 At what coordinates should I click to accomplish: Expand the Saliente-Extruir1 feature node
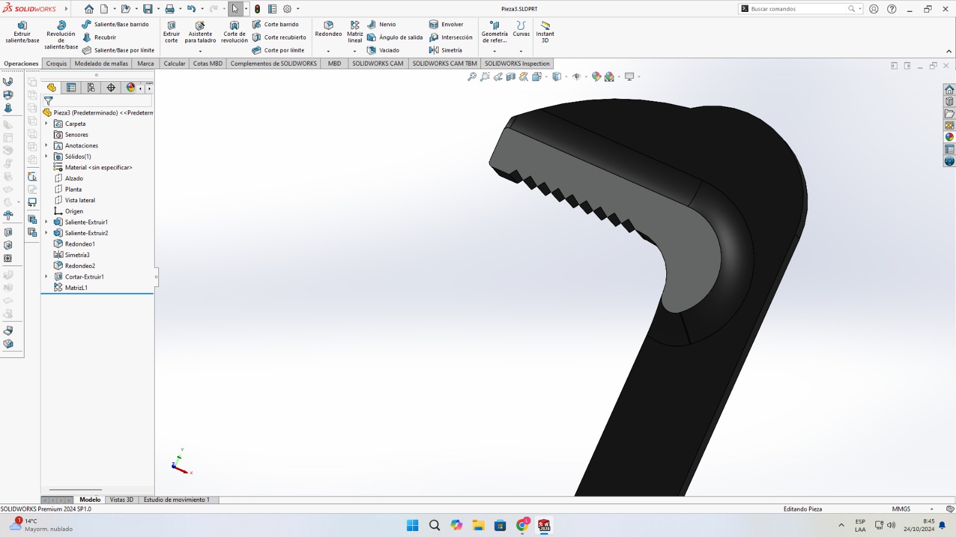click(46, 222)
